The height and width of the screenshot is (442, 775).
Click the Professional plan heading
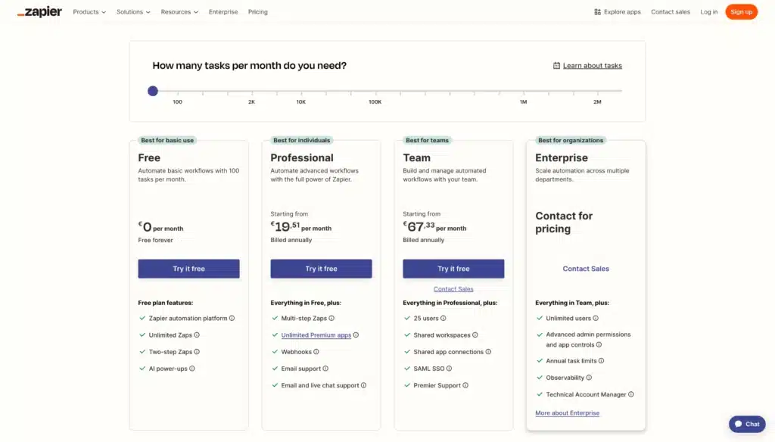pos(301,157)
